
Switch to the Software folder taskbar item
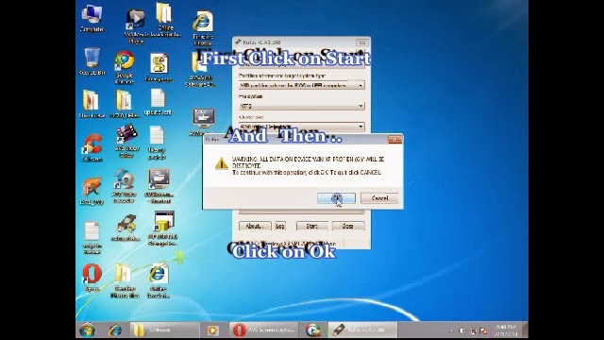click(164, 331)
